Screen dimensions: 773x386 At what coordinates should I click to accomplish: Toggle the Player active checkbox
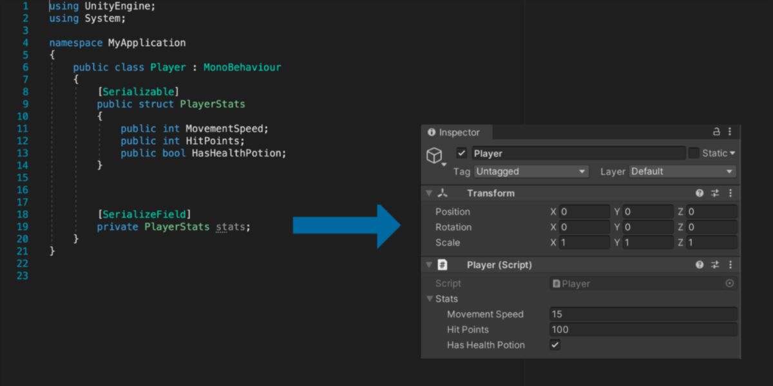tap(461, 153)
